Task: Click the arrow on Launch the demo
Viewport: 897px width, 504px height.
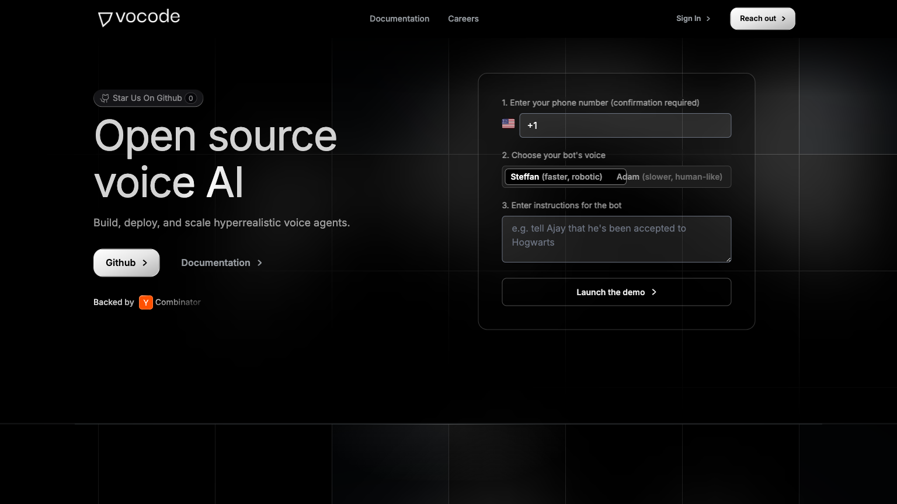Action: [x=654, y=292]
